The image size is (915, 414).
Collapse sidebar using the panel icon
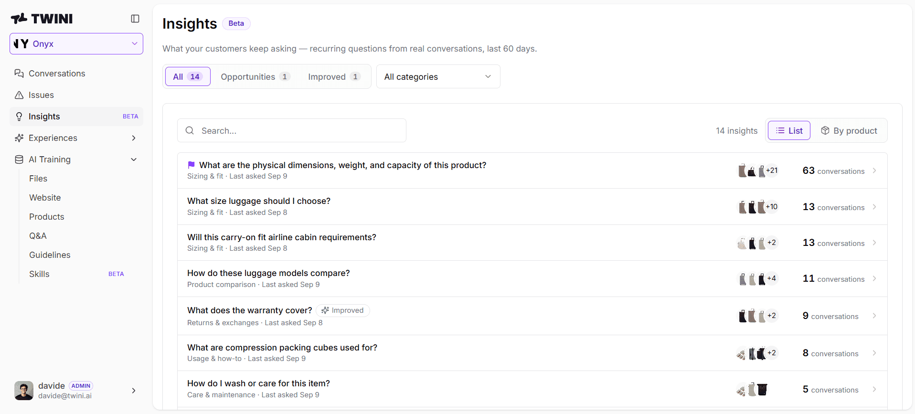point(135,19)
